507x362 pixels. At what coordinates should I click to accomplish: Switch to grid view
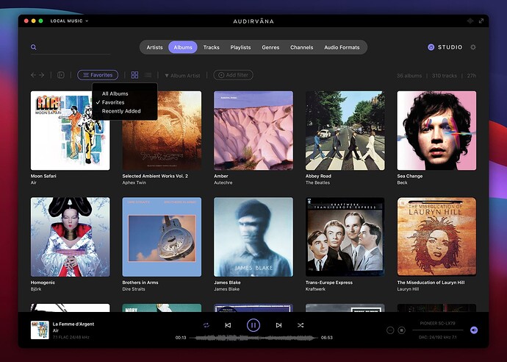click(135, 75)
